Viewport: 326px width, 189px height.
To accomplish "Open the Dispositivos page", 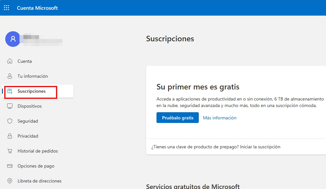I will (x=30, y=106).
